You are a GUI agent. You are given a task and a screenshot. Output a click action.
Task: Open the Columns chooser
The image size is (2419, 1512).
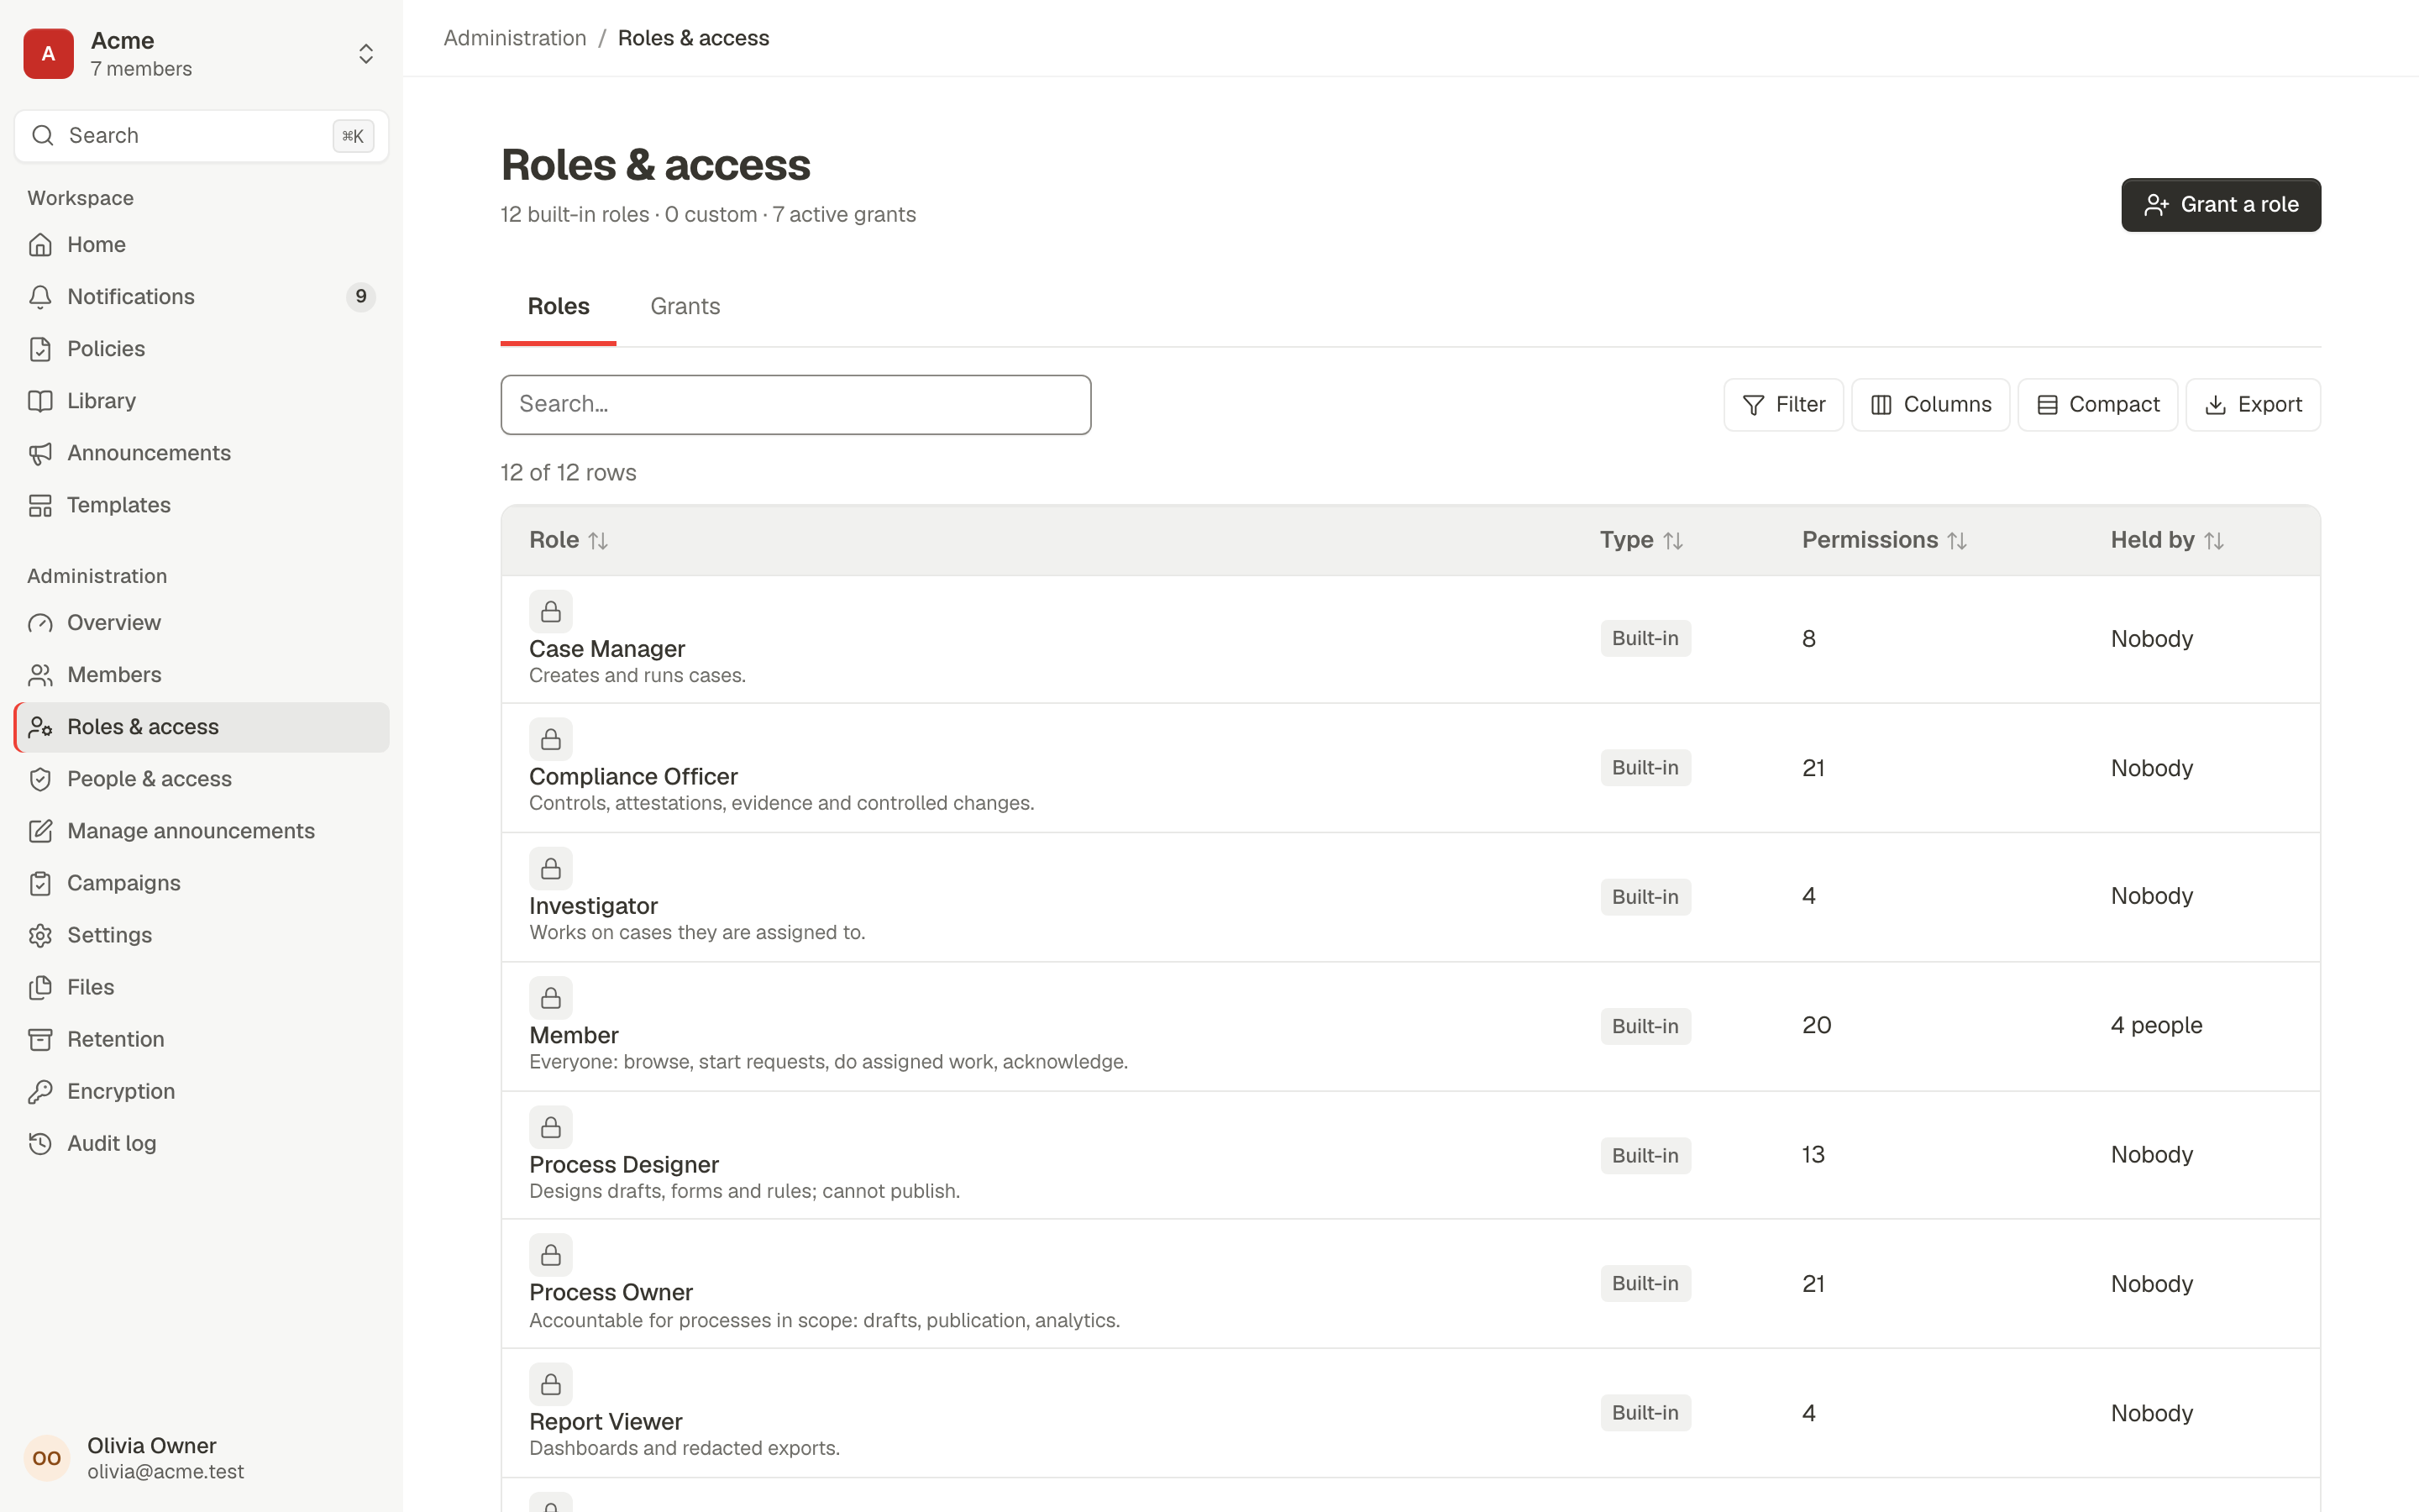1930,405
